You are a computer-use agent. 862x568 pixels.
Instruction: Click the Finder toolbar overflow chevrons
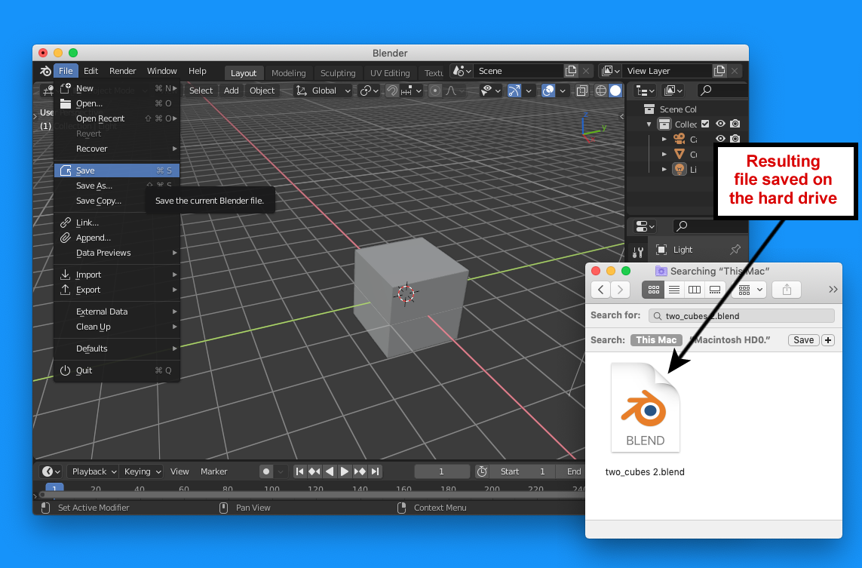833,289
